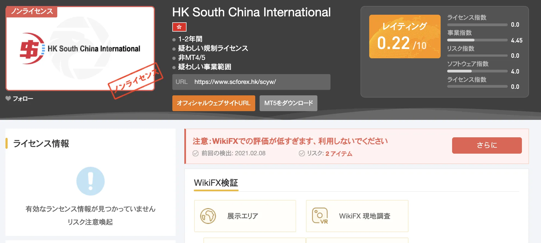This screenshot has height=243, width=541.
Task: Click the リスク指数 progress bar
Action: click(x=477, y=56)
